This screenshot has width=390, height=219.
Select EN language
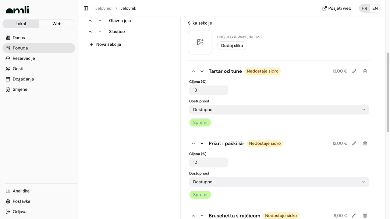point(375,9)
